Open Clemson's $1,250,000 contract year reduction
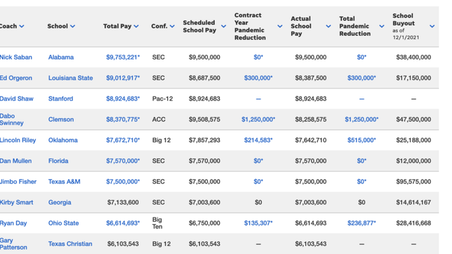The image size is (452, 254). [258, 120]
